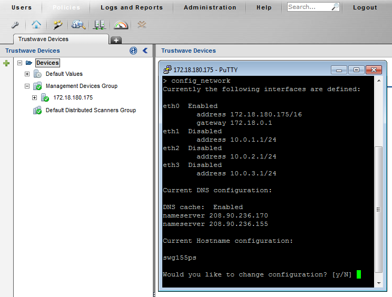Expand the Default Values tree node

point(27,74)
